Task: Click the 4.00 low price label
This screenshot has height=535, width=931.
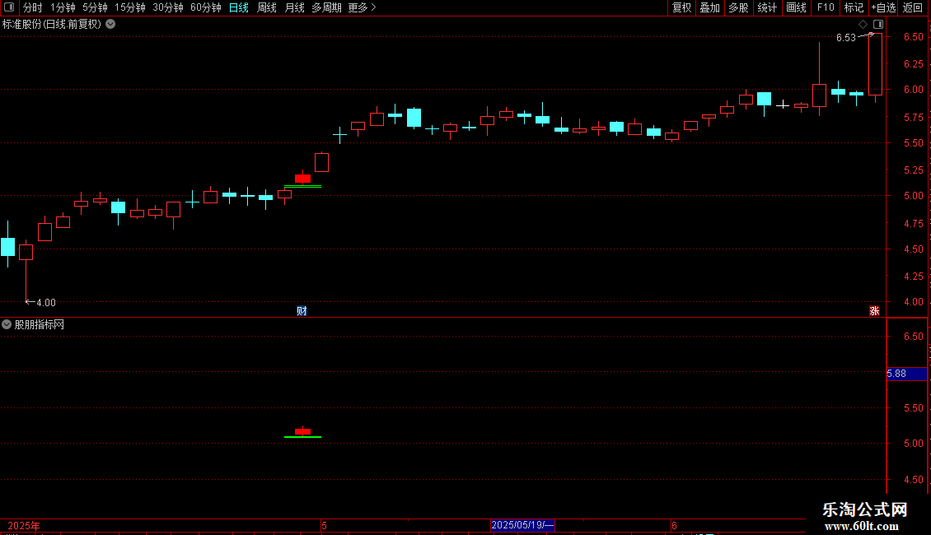Action: point(45,303)
